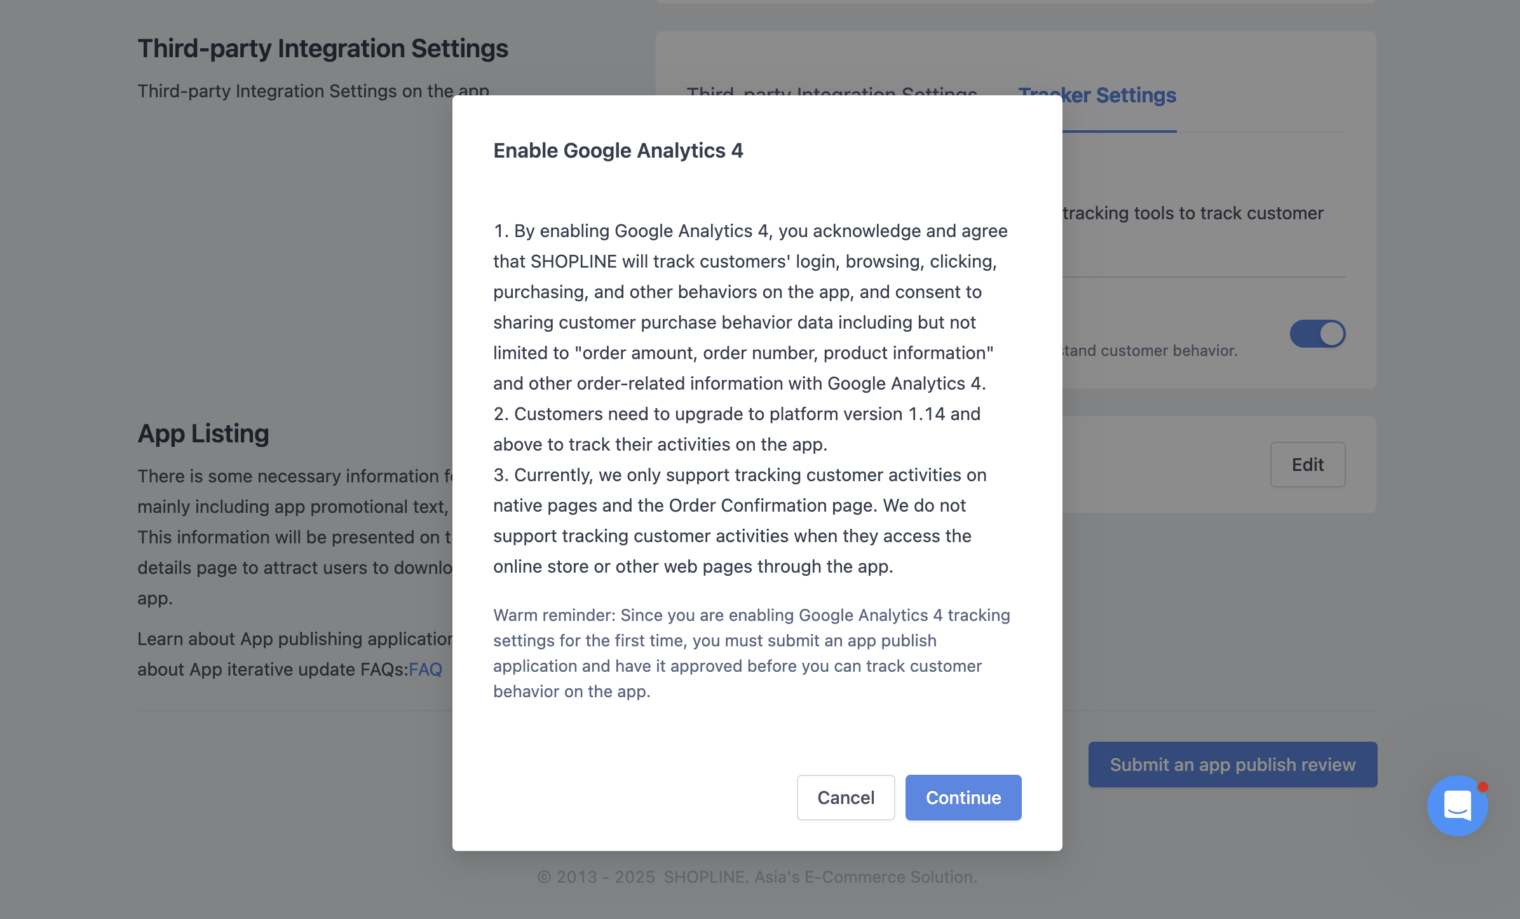The image size is (1520, 919).
Task: Cancel the Enable Google Analytics 4 dialog
Action: point(846,797)
